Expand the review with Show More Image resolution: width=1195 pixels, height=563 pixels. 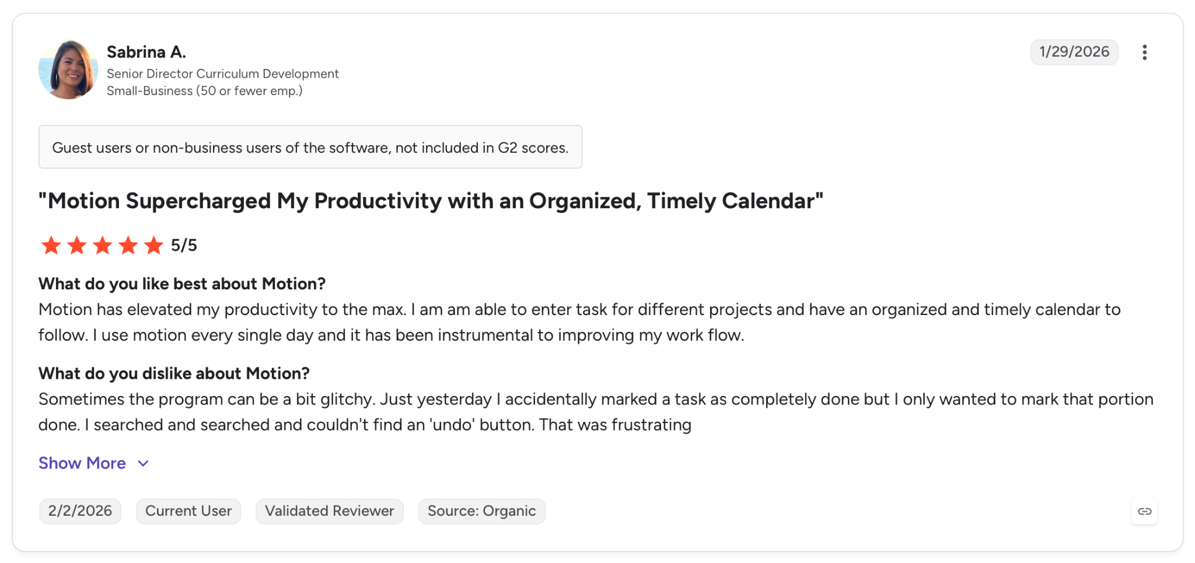coord(82,463)
